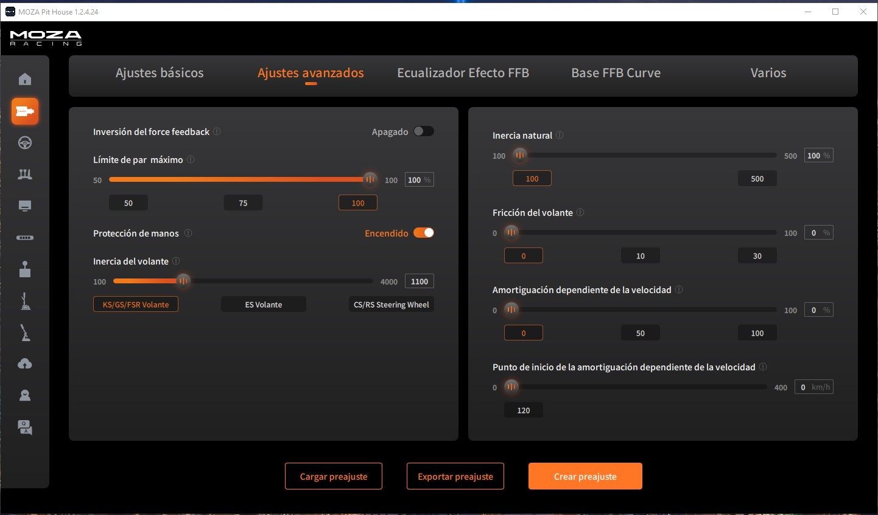This screenshot has width=878, height=515.
Task: Open H-pattern shifter settings icon
Action: pyautogui.click(x=25, y=269)
